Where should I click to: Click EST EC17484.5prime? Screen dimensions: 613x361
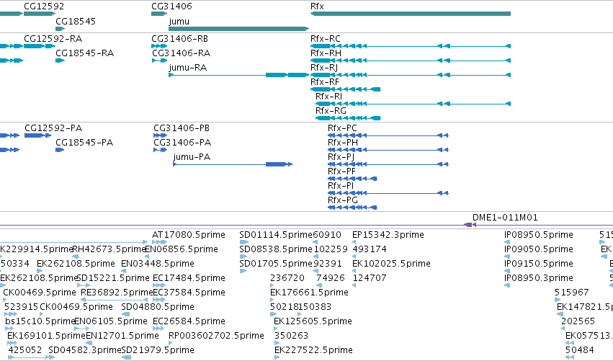189,278
